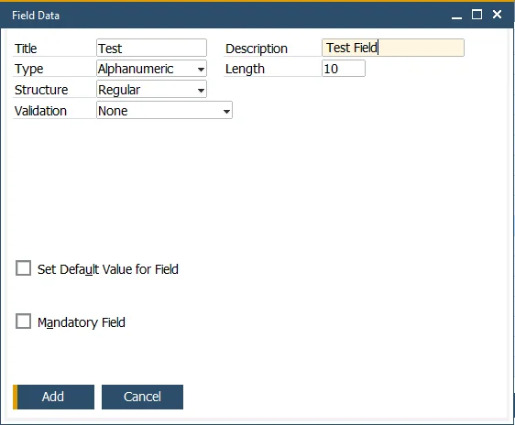Minimize the Field Data window
This screenshot has height=425, width=515.
point(456,15)
